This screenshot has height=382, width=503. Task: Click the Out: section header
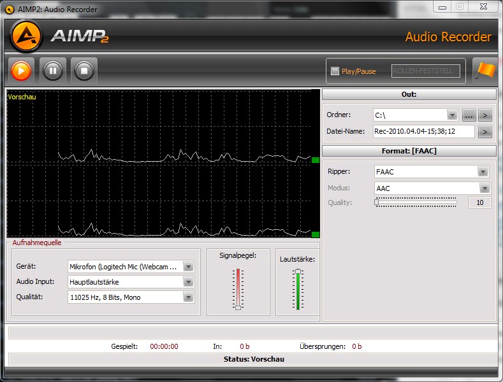pos(409,94)
